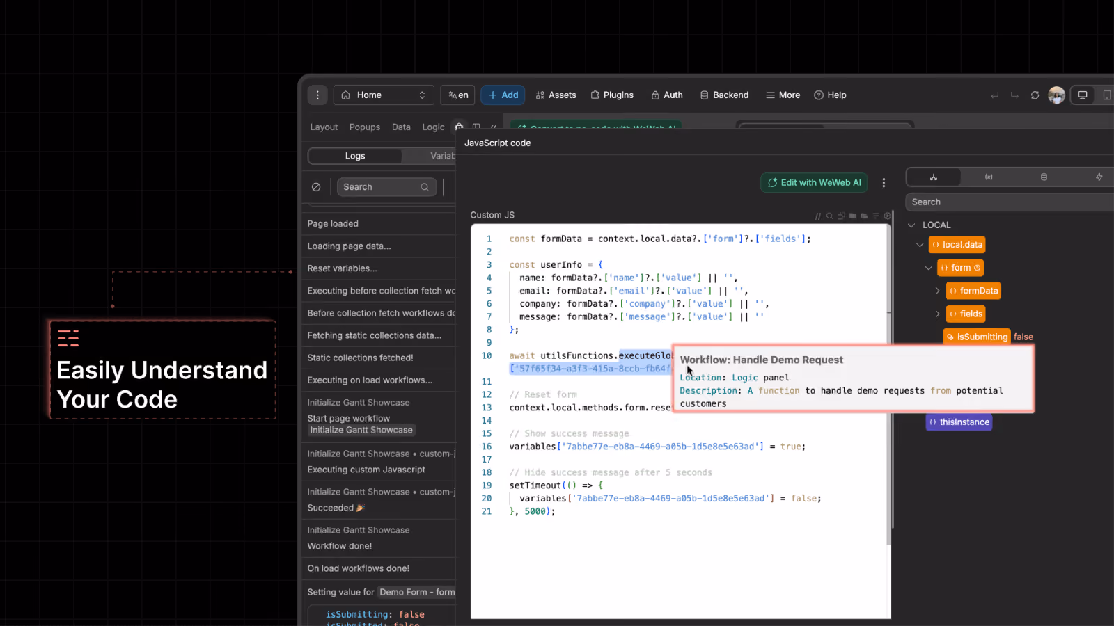1114x626 pixels.
Task: Open the user avatar profile
Action: [1056, 95]
